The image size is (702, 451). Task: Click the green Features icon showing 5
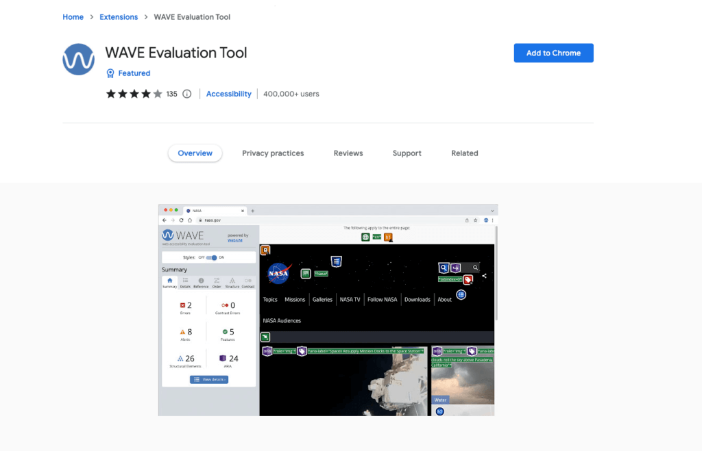pyautogui.click(x=225, y=332)
